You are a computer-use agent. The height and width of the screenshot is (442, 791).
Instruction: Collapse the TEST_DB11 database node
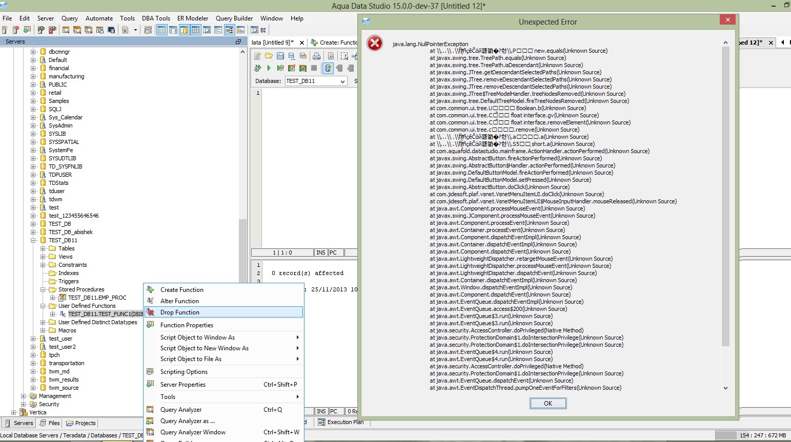[x=33, y=240]
